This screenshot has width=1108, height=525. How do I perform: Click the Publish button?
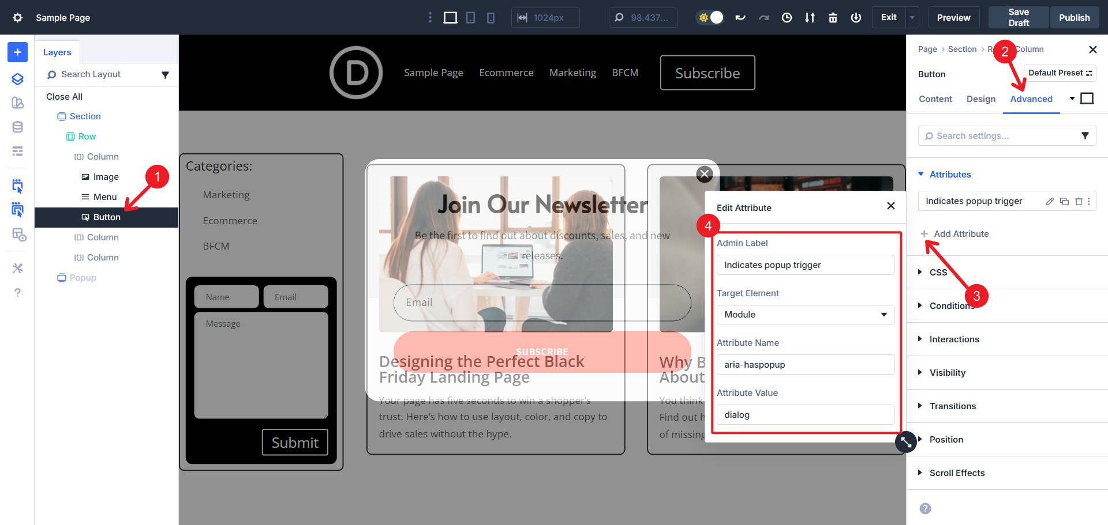click(1074, 17)
